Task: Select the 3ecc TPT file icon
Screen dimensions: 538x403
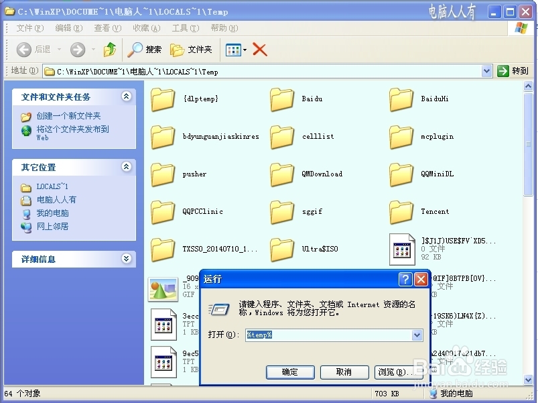Action: [163, 325]
